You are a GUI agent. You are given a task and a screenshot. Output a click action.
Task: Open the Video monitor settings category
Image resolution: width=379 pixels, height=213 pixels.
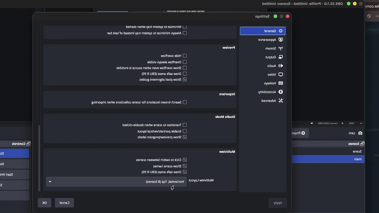275,75
